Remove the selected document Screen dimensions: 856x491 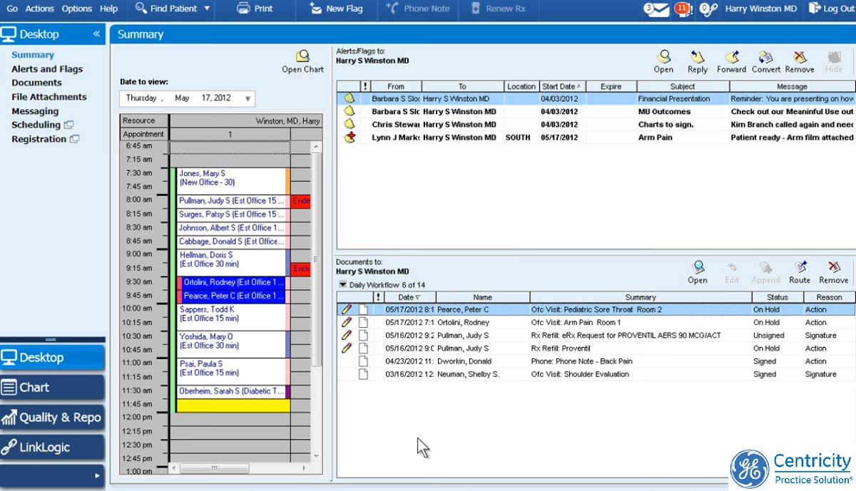[x=833, y=272]
